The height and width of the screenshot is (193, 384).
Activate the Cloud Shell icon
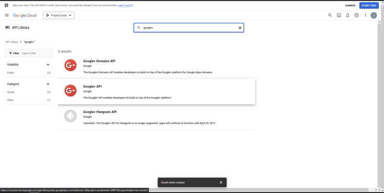coord(339,15)
